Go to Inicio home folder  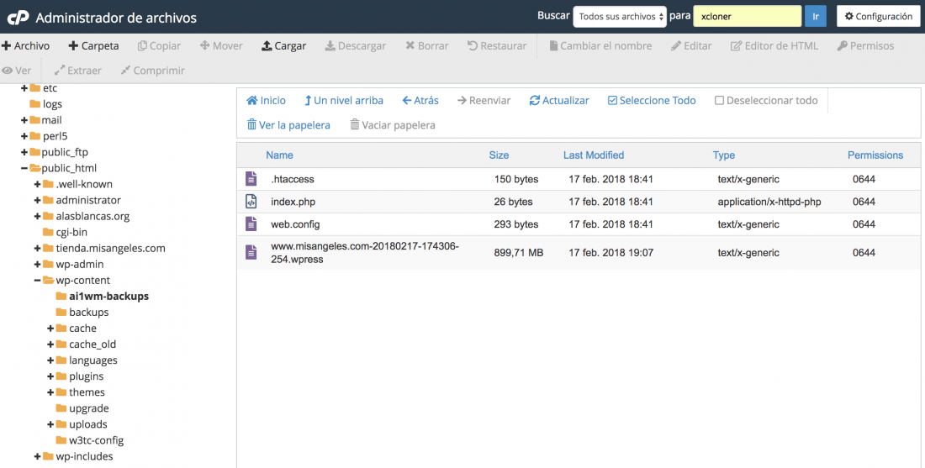tap(266, 101)
